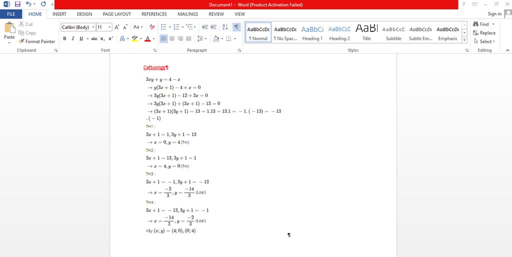Open the Select dropdown in Editing

point(484,41)
